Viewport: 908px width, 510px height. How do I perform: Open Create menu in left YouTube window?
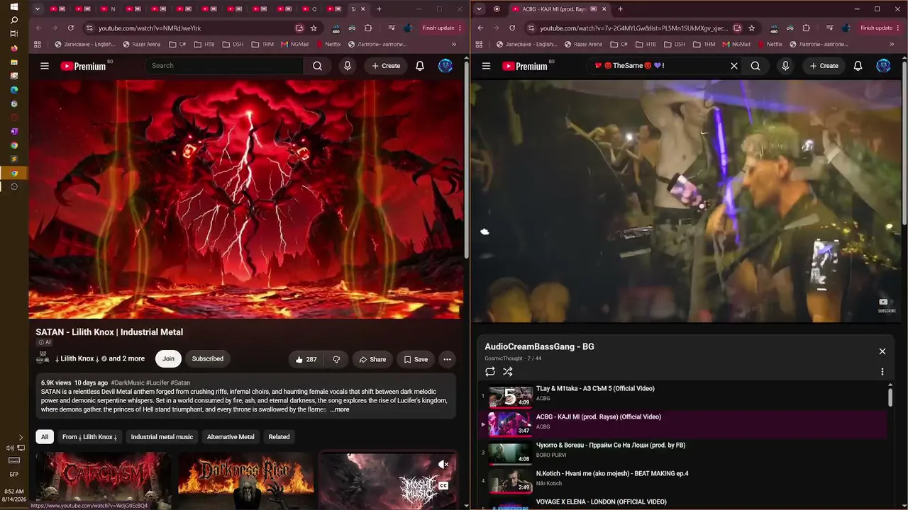[386, 66]
